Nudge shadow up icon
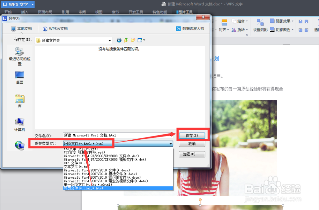The image size is (319, 210). 300,21
